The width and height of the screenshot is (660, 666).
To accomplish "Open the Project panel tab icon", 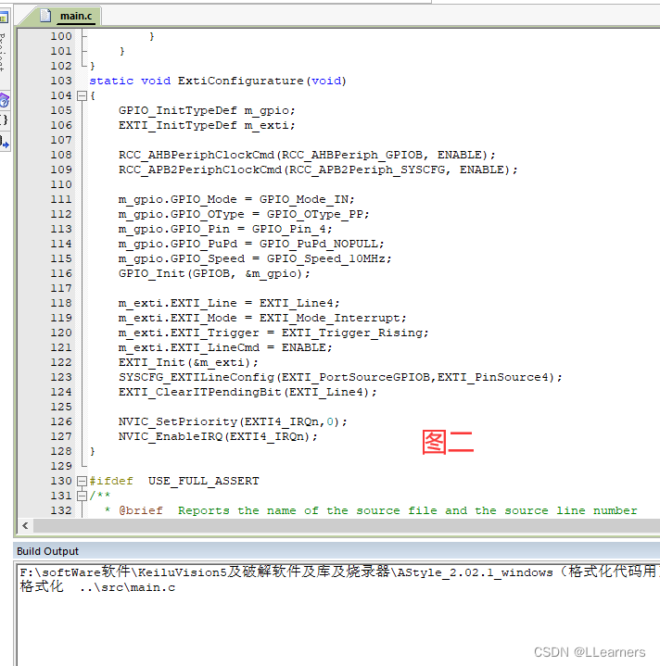I will coord(4,17).
